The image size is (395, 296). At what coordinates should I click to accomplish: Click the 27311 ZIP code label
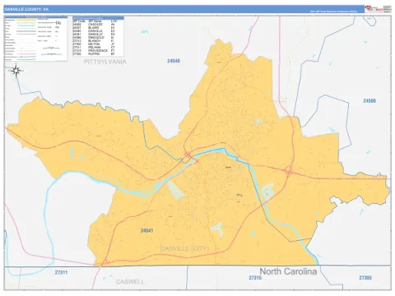tap(61, 272)
